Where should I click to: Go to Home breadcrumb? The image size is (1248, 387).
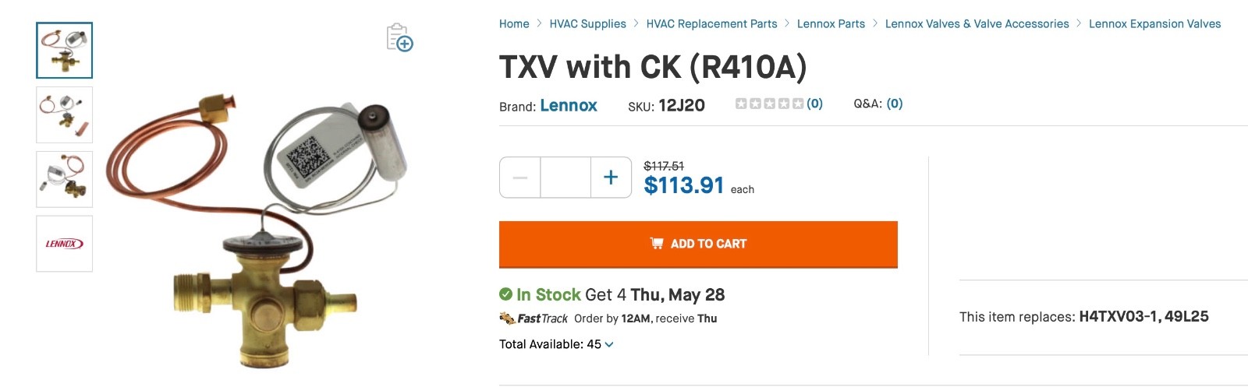tap(514, 24)
